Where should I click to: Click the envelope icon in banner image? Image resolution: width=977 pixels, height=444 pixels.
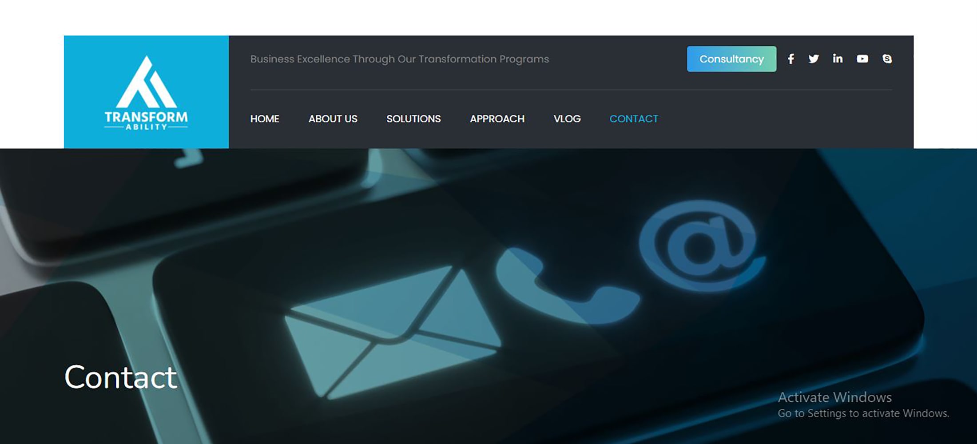(392, 332)
